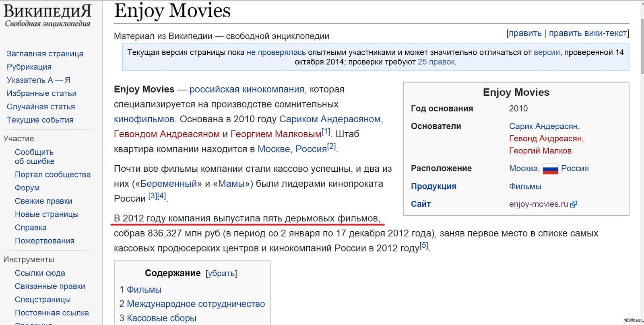This screenshot has height=325, width=644.
Task: Visit enjoy-movies.ru website link
Action: (x=539, y=204)
